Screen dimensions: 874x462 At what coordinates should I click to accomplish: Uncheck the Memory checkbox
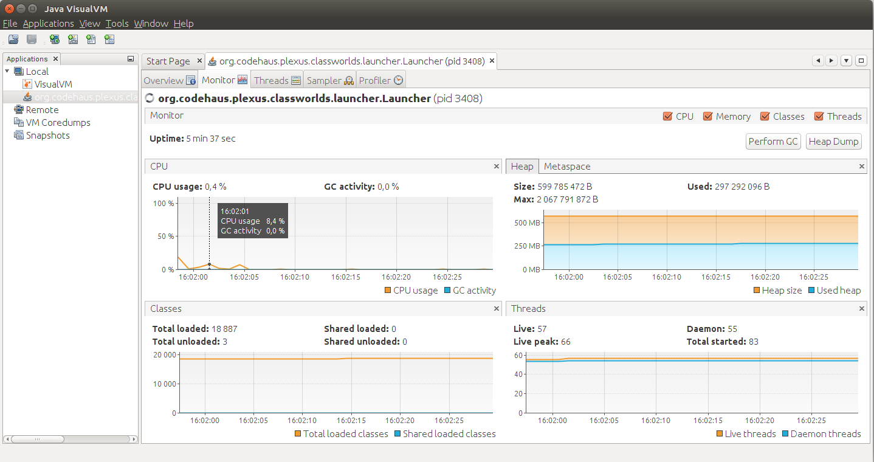707,117
